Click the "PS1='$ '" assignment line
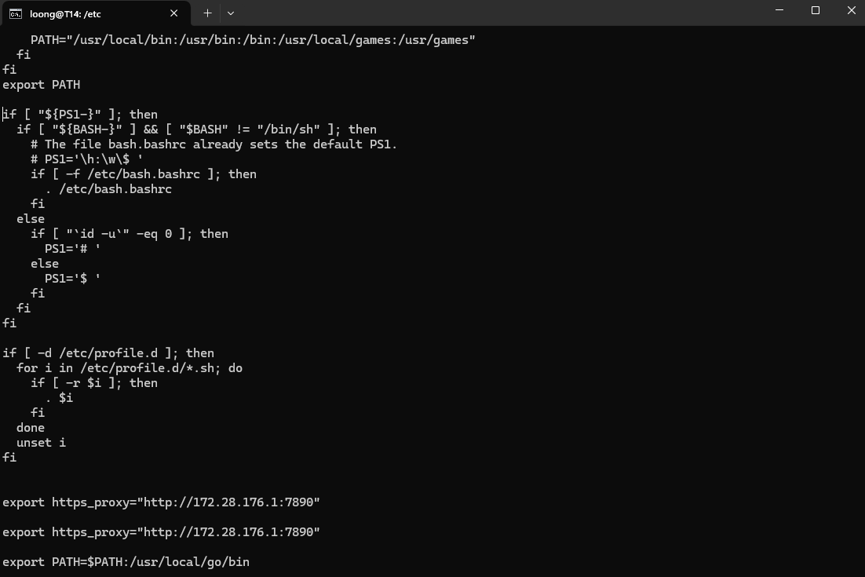 pos(73,278)
